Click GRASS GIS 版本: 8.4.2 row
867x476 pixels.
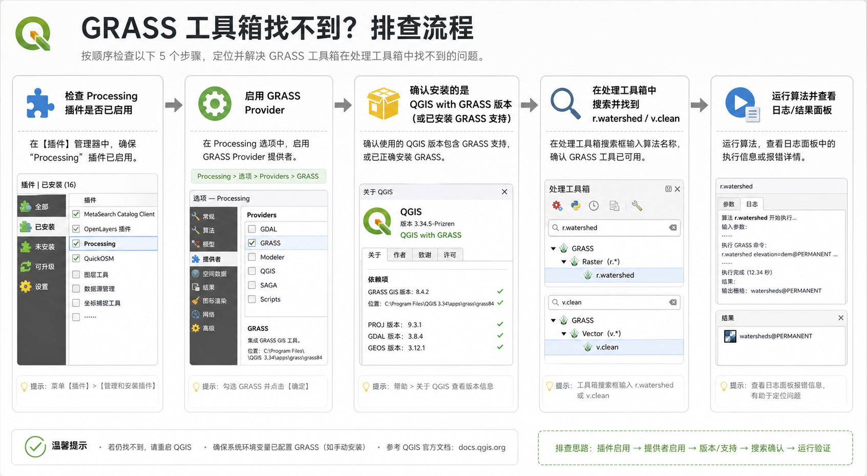435,292
